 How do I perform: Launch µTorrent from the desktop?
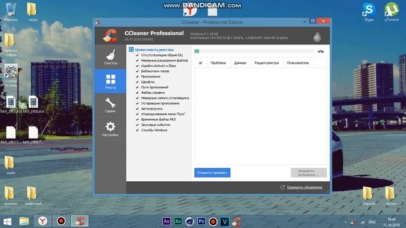[x=391, y=12]
